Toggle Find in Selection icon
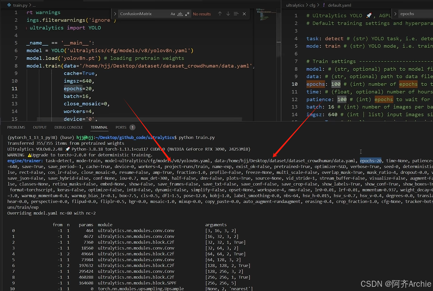 pos(236,14)
